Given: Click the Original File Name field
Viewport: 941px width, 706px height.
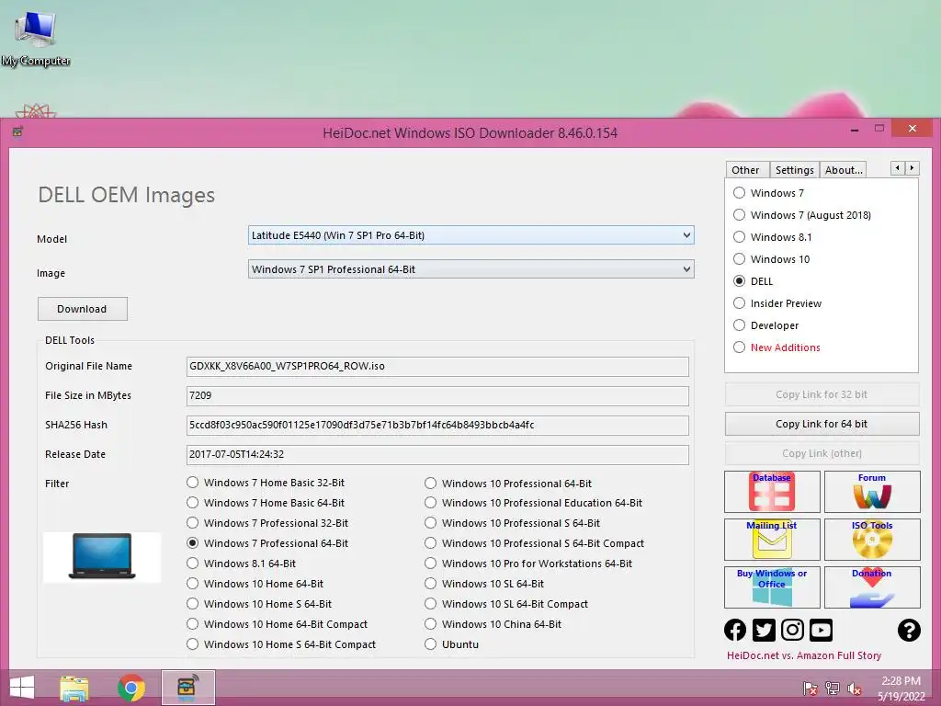Looking at the screenshot, I should (437, 366).
